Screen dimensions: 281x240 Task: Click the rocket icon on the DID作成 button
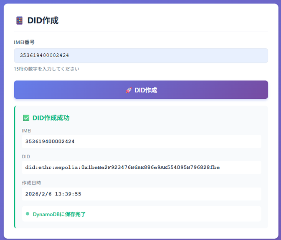click(x=129, y=90)
